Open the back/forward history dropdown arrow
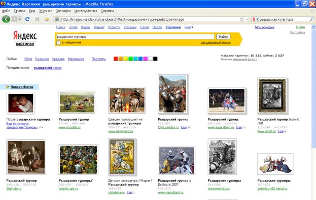Viewport: 316px width, 200px height. pos(20,19)
